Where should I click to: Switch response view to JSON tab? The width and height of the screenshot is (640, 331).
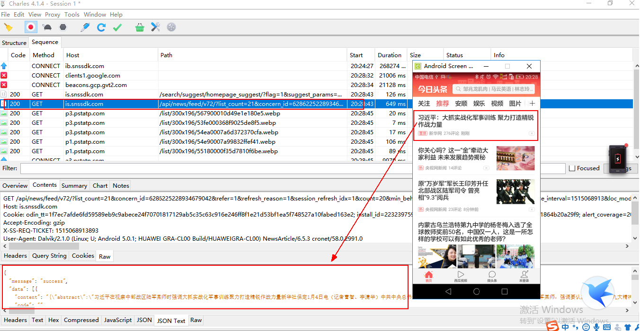click(x=144, y=320)
